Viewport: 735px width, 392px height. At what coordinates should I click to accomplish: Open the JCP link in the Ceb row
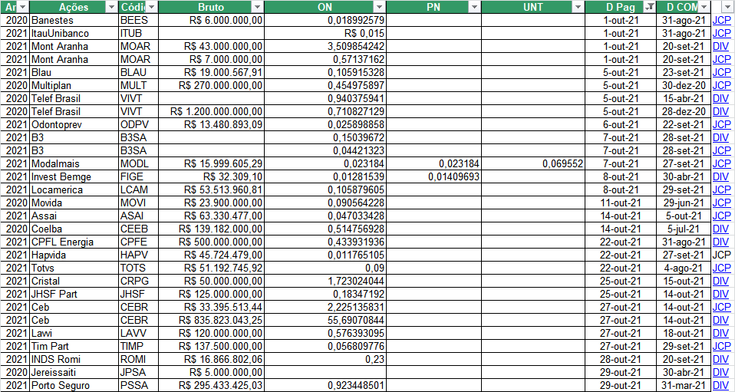pyautogui.click(x=721, y=307)
